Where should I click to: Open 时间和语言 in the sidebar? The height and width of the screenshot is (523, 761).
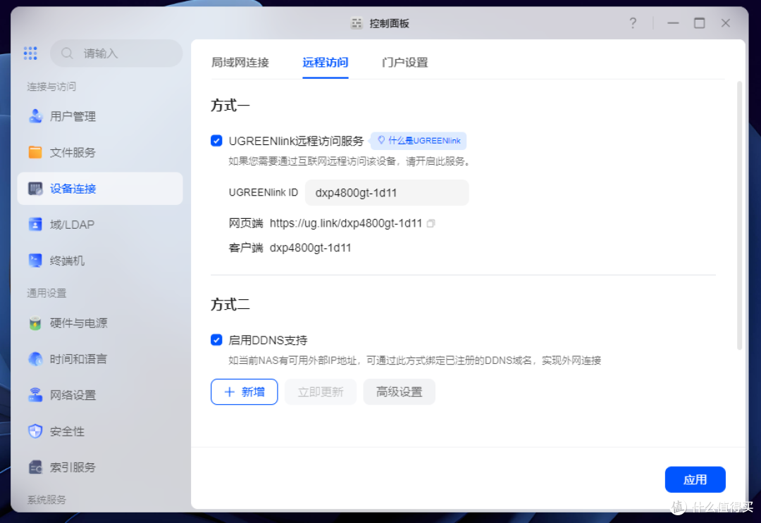pyautogui.click(x=100, y=359)
